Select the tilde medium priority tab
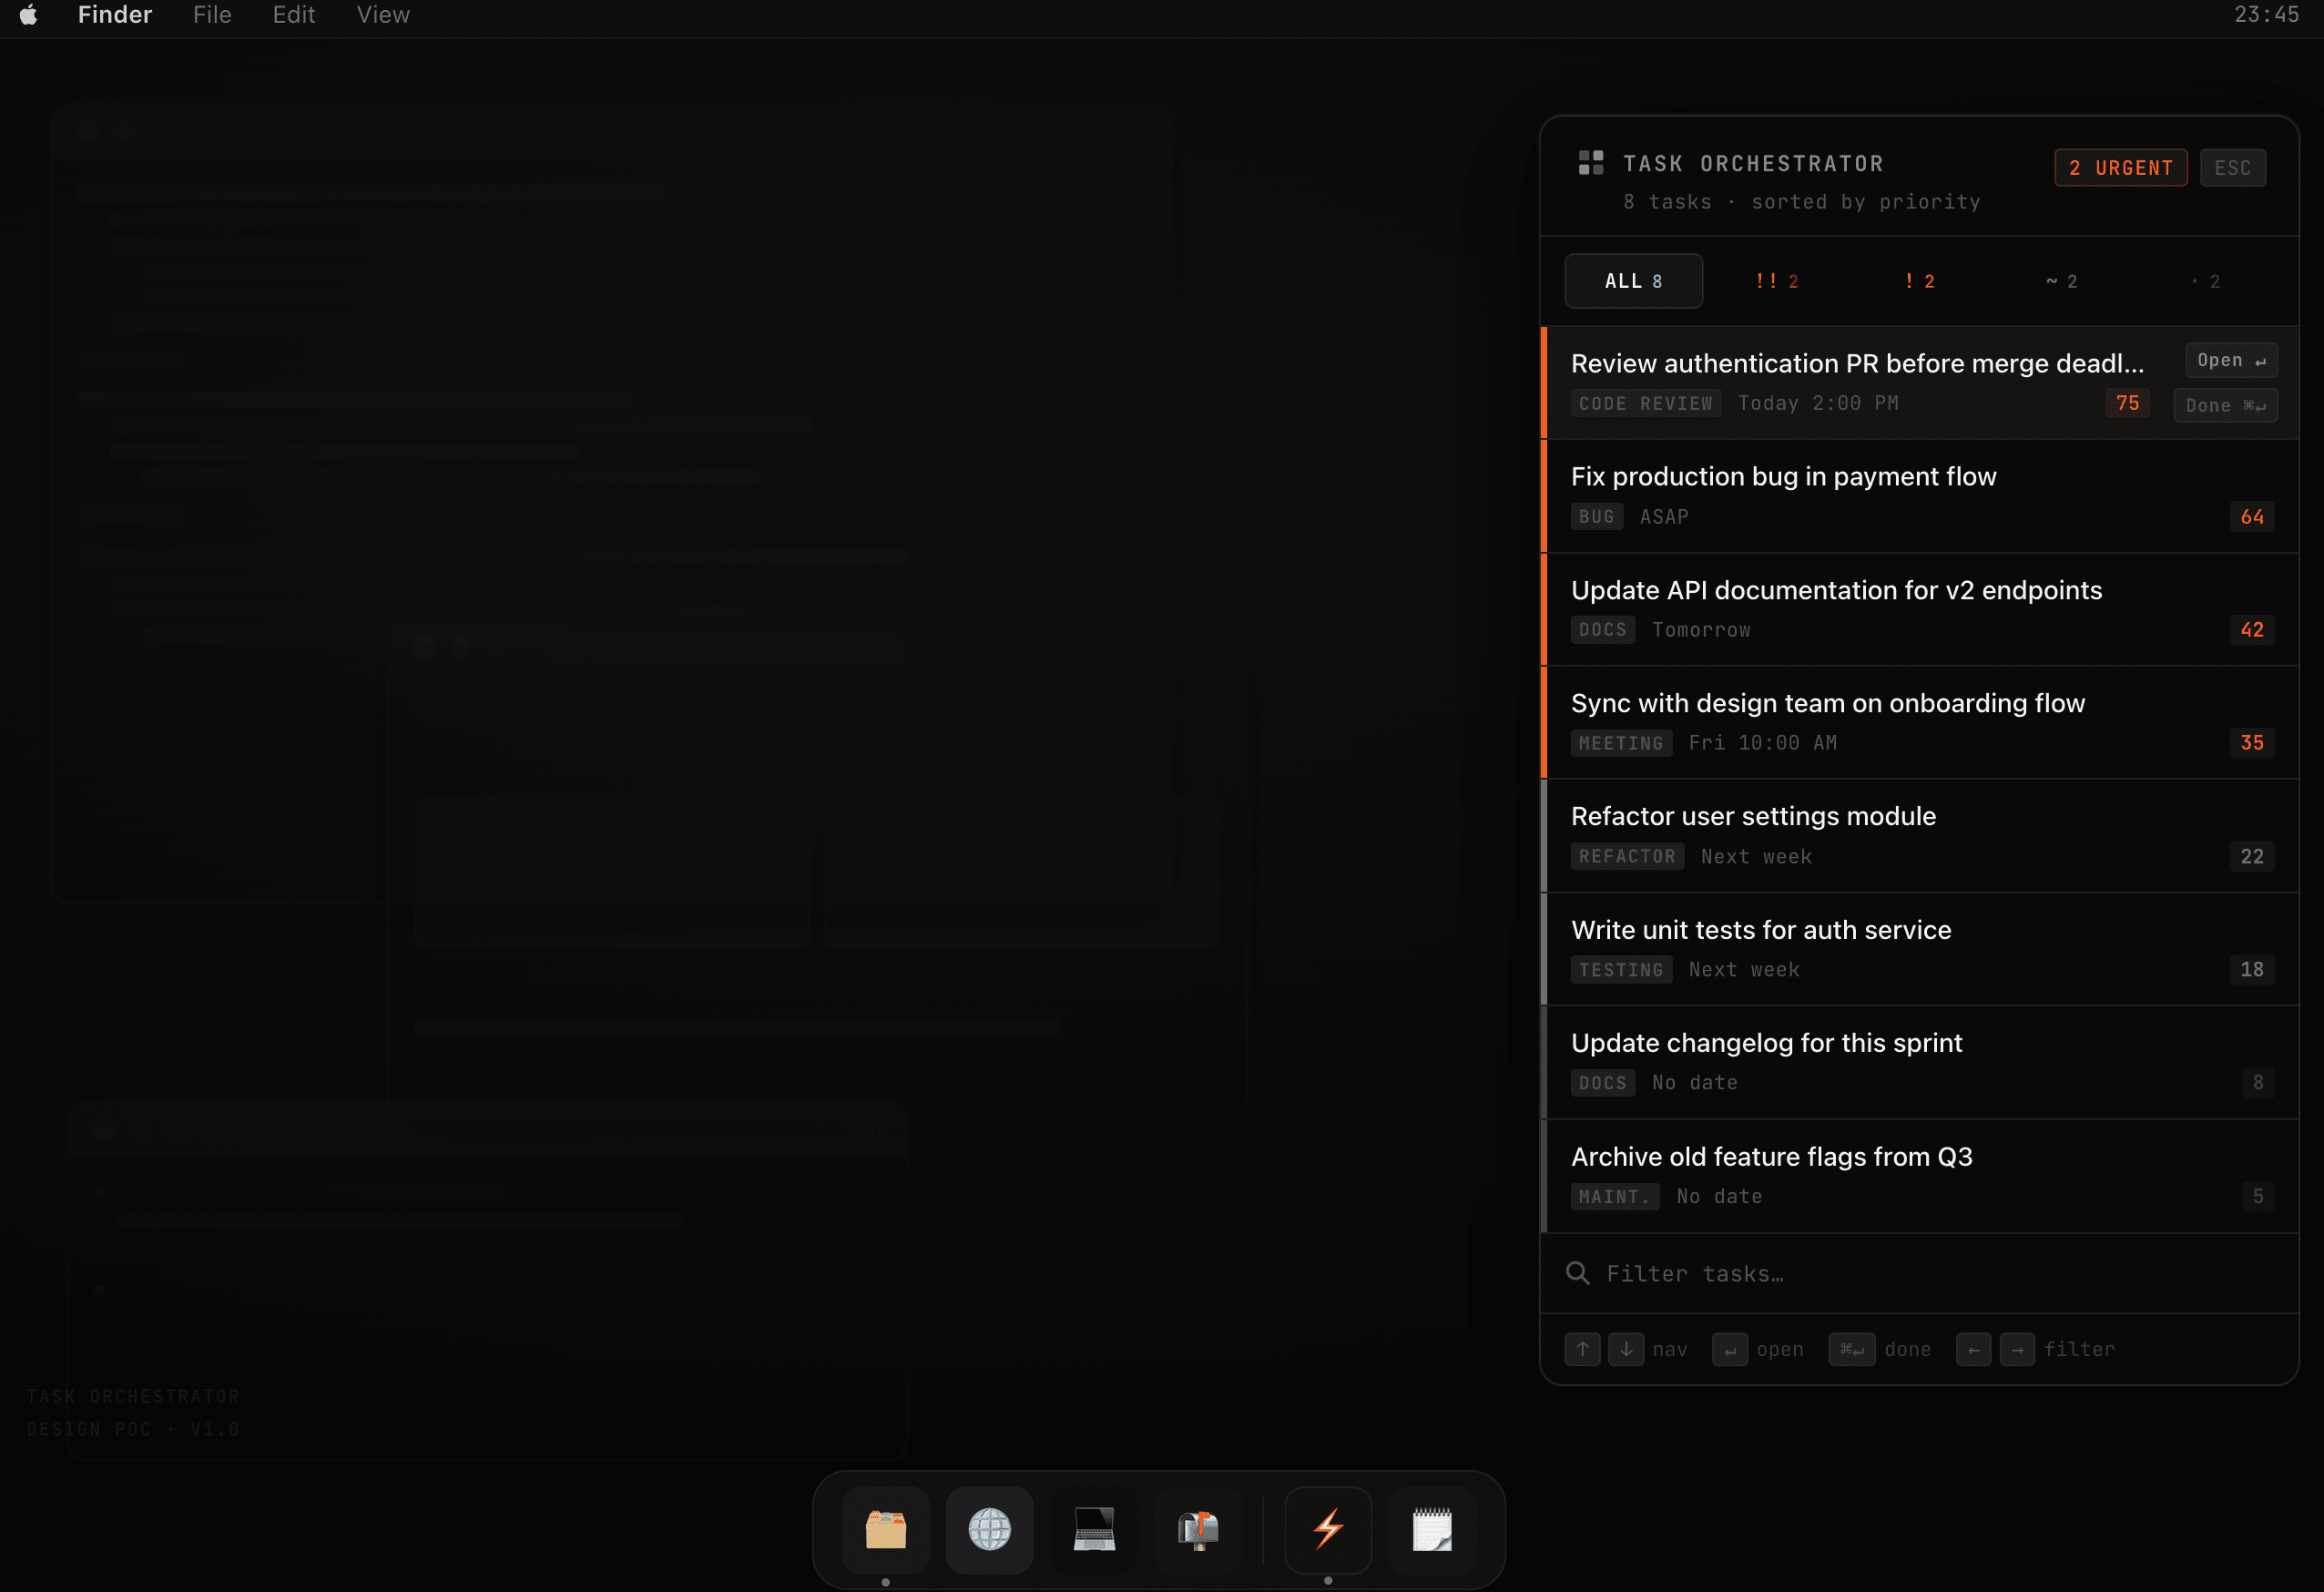Image resolution: width=2324 pixels, height=1592 pixels. coord(2061,281)
